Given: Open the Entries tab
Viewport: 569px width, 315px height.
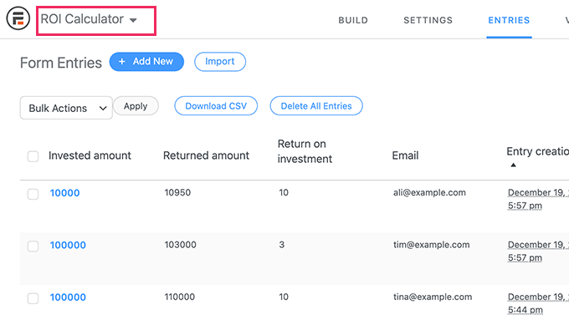Looking at the screenshot, I should (509, 20).
